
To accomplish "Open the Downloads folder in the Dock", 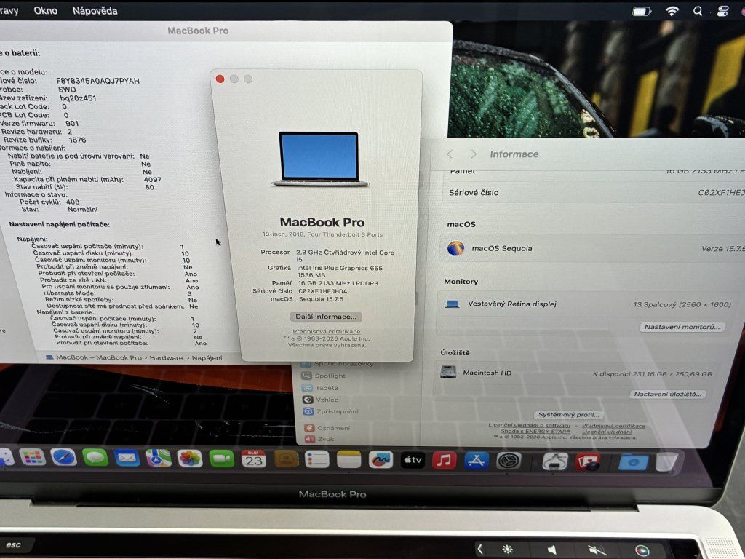I will point(633,462).
